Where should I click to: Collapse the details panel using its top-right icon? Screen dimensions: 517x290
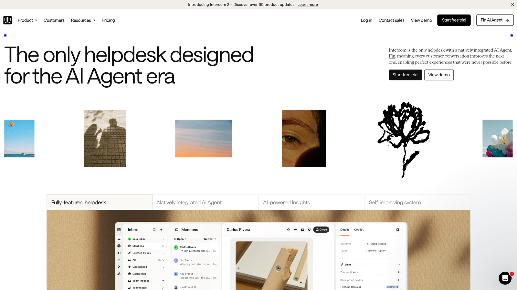coord(398,230)
